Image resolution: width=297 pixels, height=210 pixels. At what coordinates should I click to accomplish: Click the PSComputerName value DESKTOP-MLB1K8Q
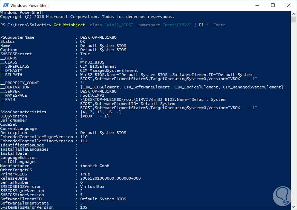pos(98,37)
